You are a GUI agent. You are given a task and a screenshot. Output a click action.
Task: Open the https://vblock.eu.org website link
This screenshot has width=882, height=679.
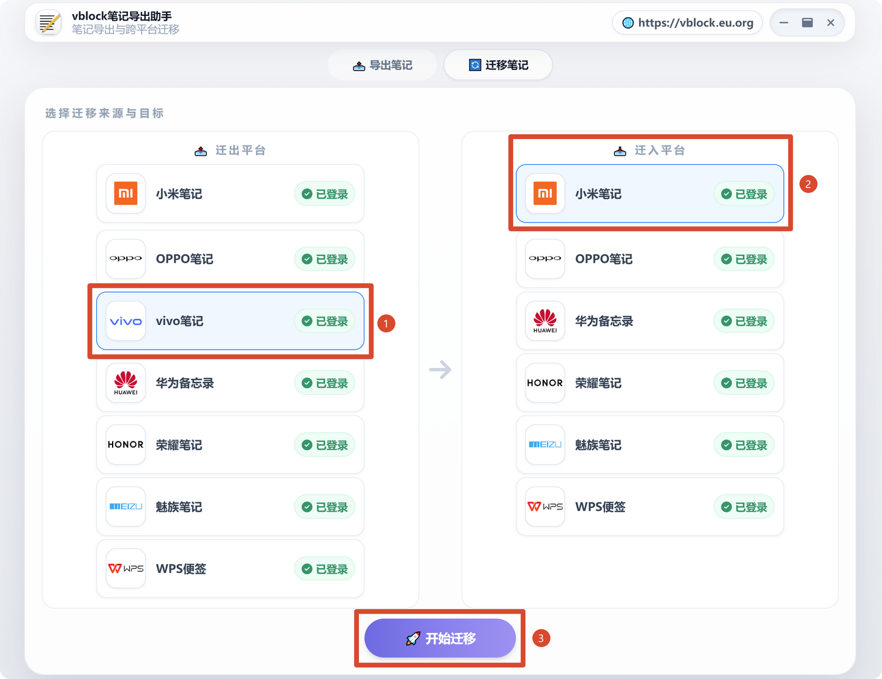pos(687,23)
